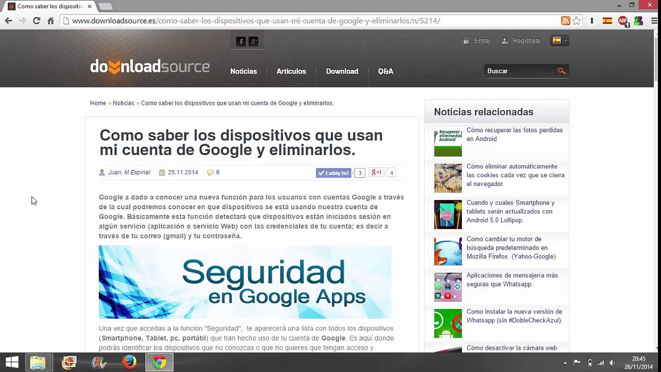
Task: Open Firefox from the taskbar
Action: coord(129,362)
